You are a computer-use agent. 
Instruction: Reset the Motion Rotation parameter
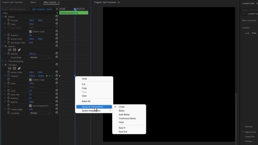pos(56,35)
